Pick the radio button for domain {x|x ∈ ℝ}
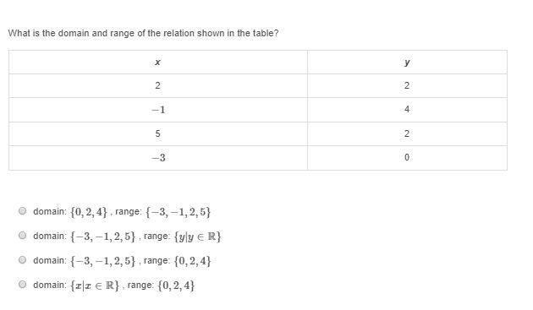 click(x=22, y=285)
